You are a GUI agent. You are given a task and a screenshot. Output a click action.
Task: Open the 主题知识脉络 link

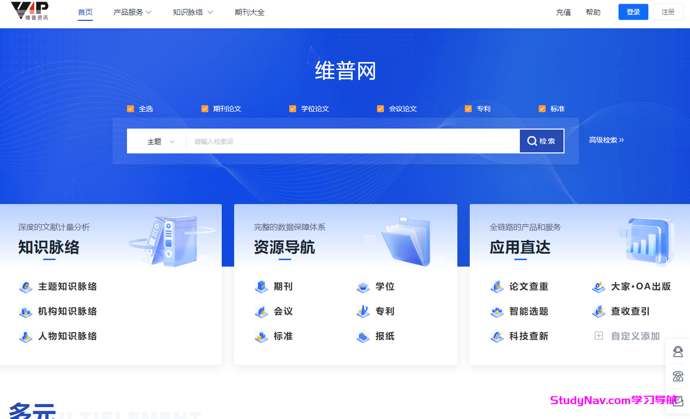click(x=67, y=286)
